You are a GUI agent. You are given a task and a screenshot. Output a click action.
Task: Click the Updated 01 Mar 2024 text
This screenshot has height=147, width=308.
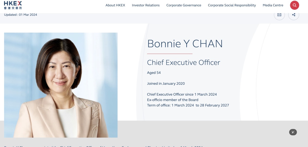click(21, 15)
